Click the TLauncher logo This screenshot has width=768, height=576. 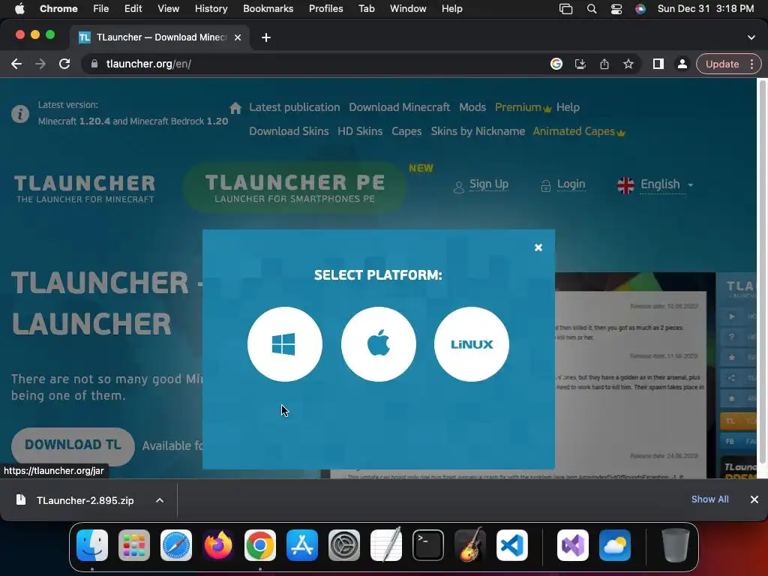click(85, 188)
